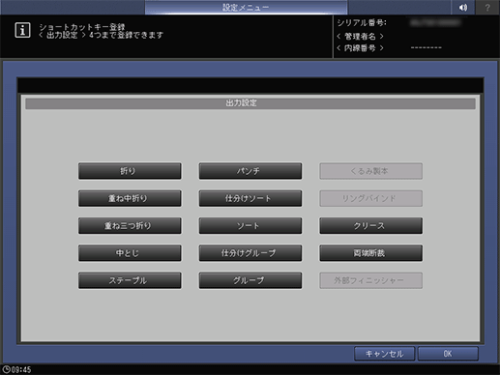The height and width of the screenshot is (375, 500).
Task: Choose the 仕分けグループ button
Action: pyautogui.click(x=250, y=253)
